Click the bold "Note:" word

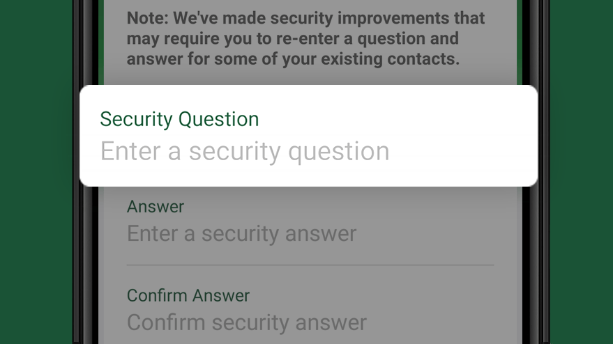point(148,18)
